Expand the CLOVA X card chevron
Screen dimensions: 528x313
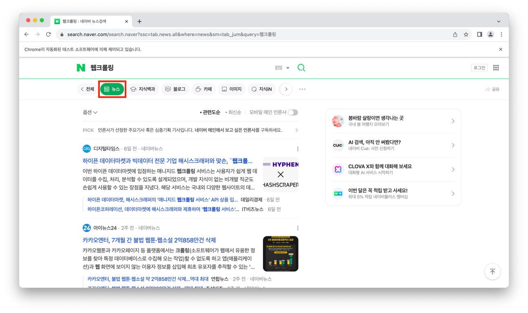click(x=453, y=170)
